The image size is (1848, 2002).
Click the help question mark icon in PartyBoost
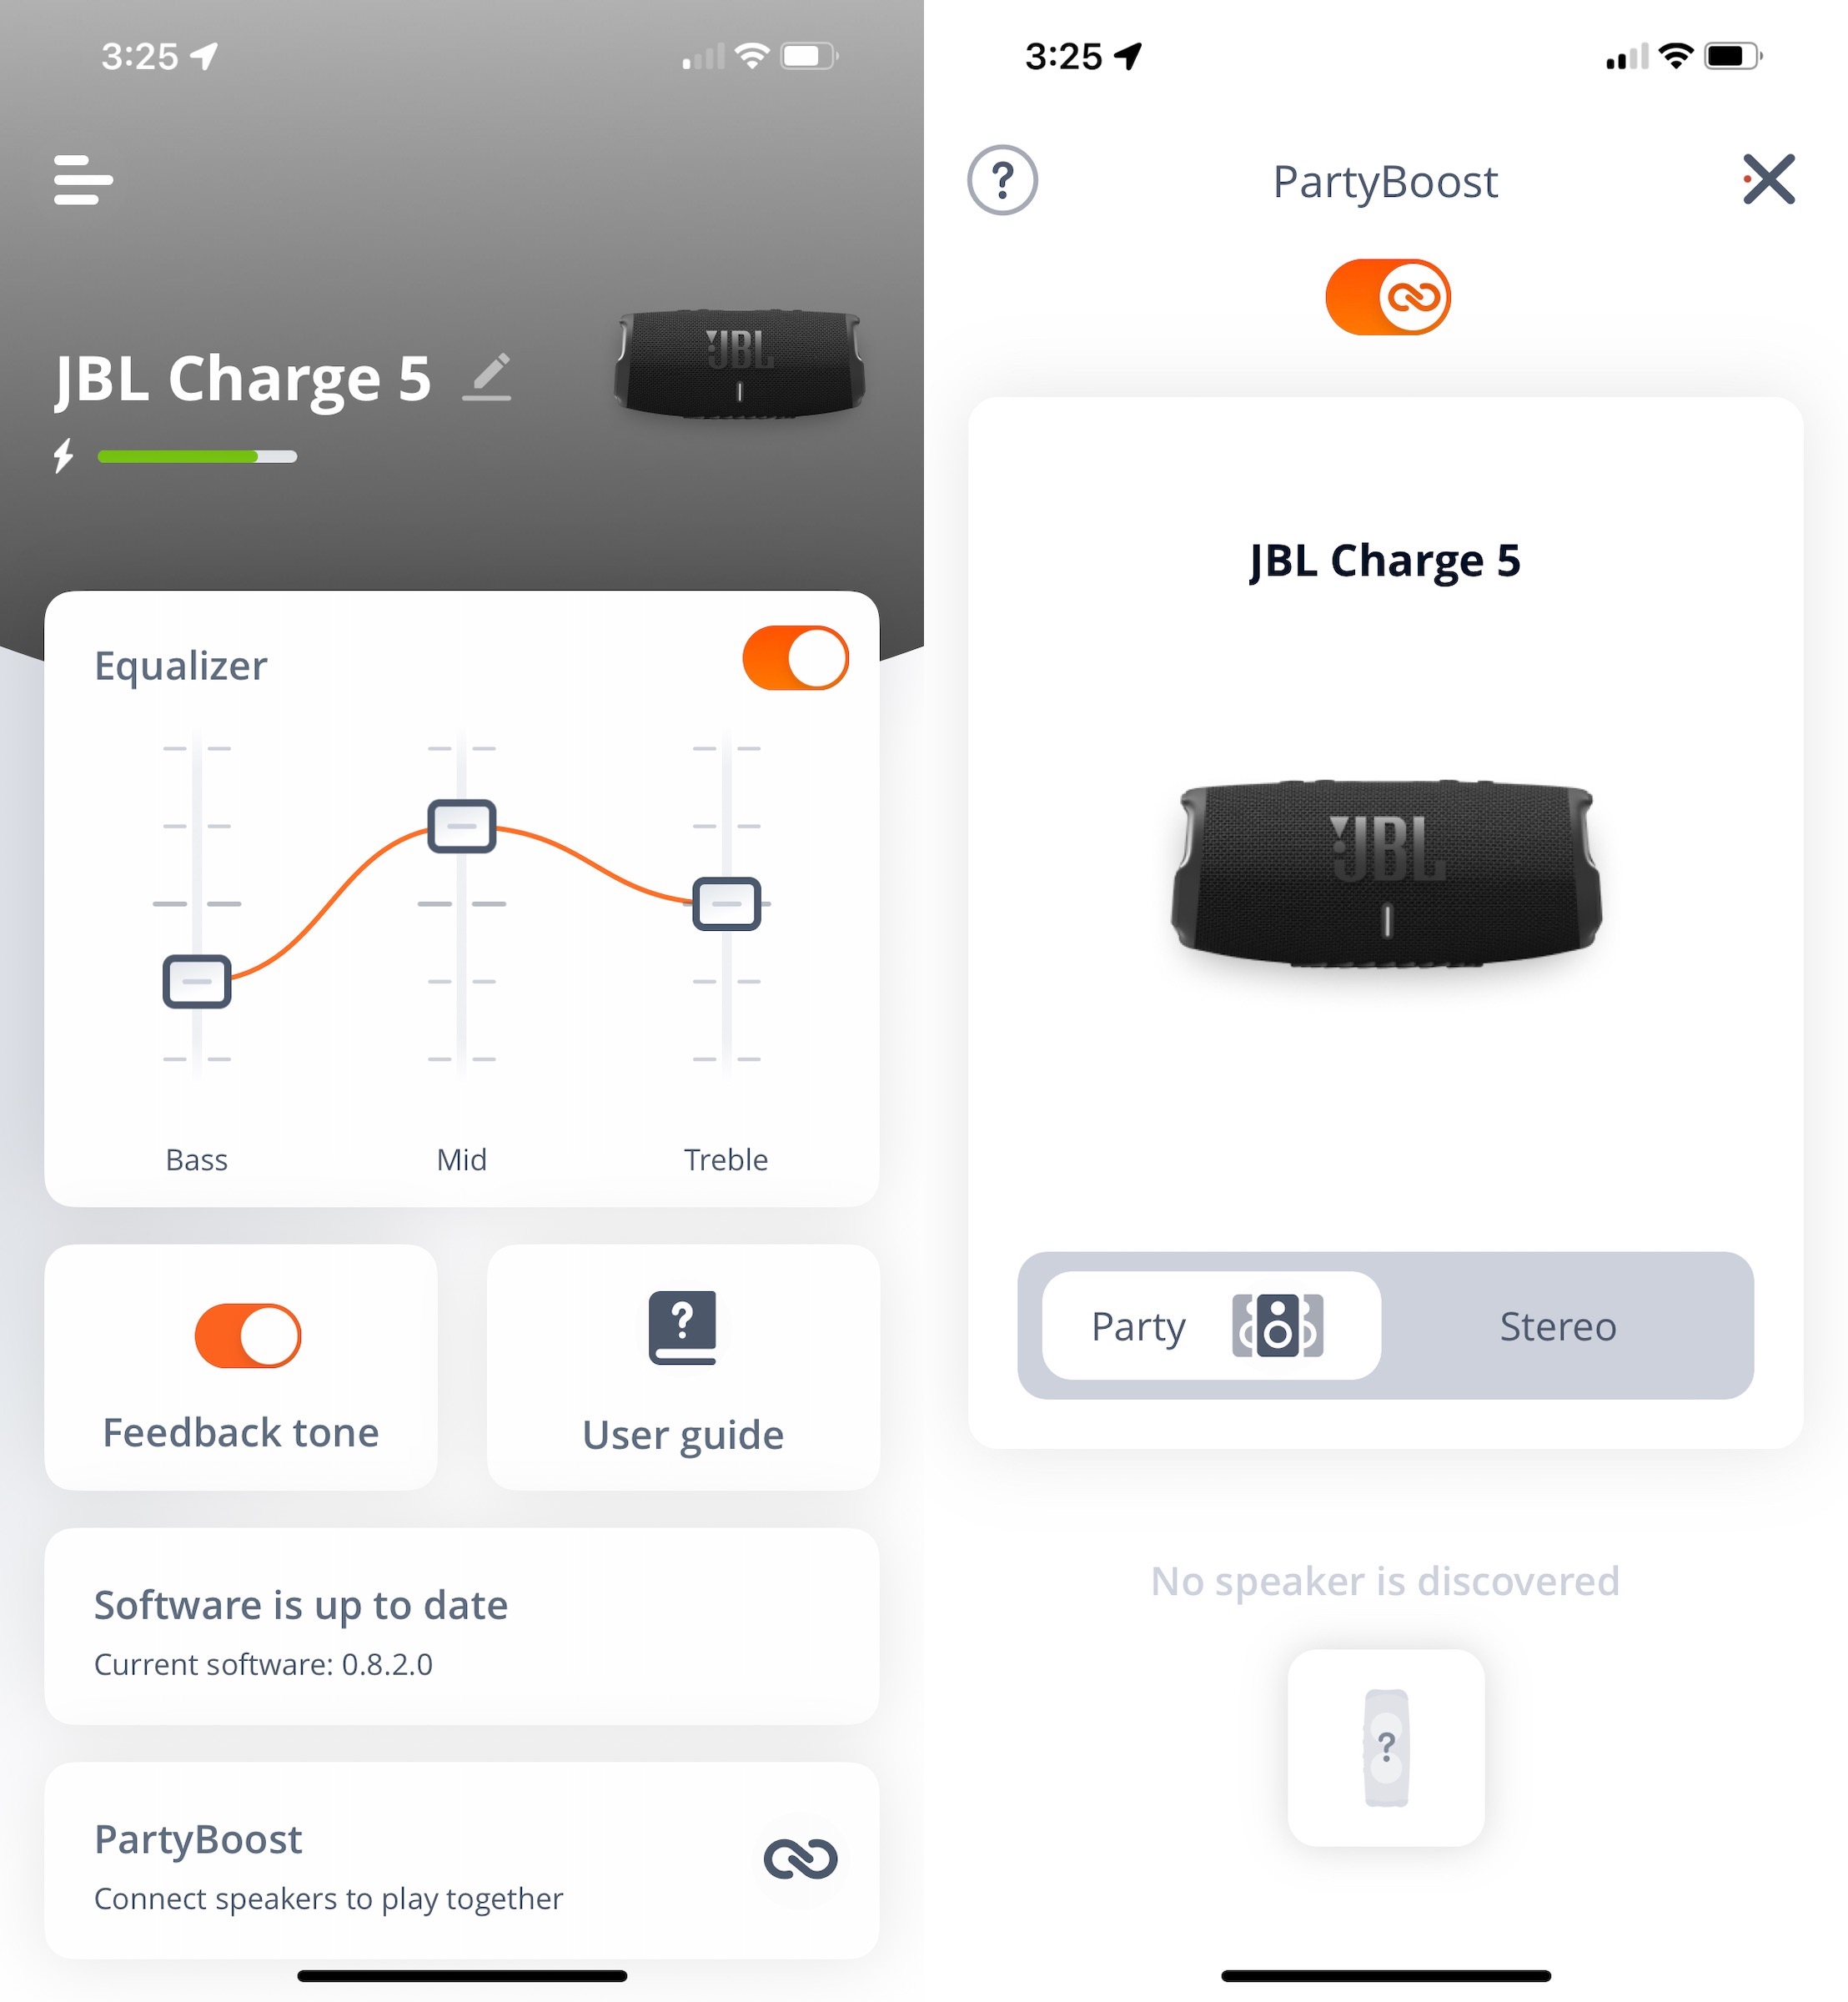pyautogui.click(x=1002, y=178)
